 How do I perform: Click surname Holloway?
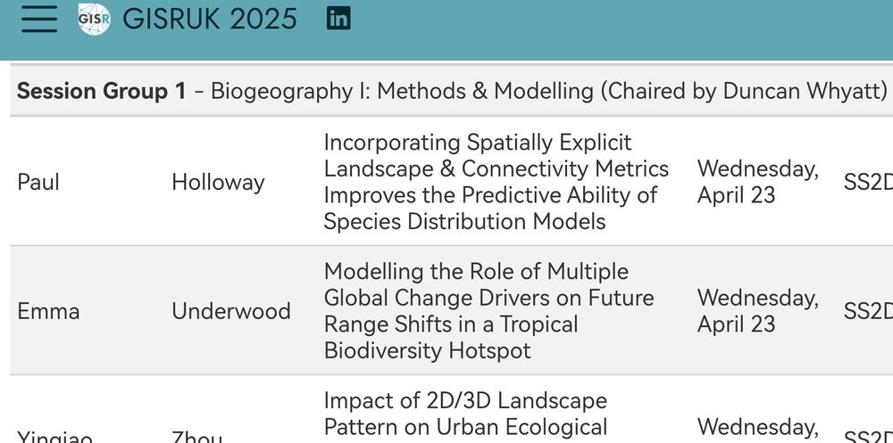[218, 182]
